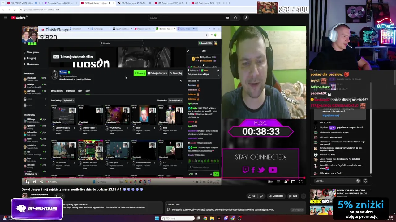Go back in browser navigation

3,10
